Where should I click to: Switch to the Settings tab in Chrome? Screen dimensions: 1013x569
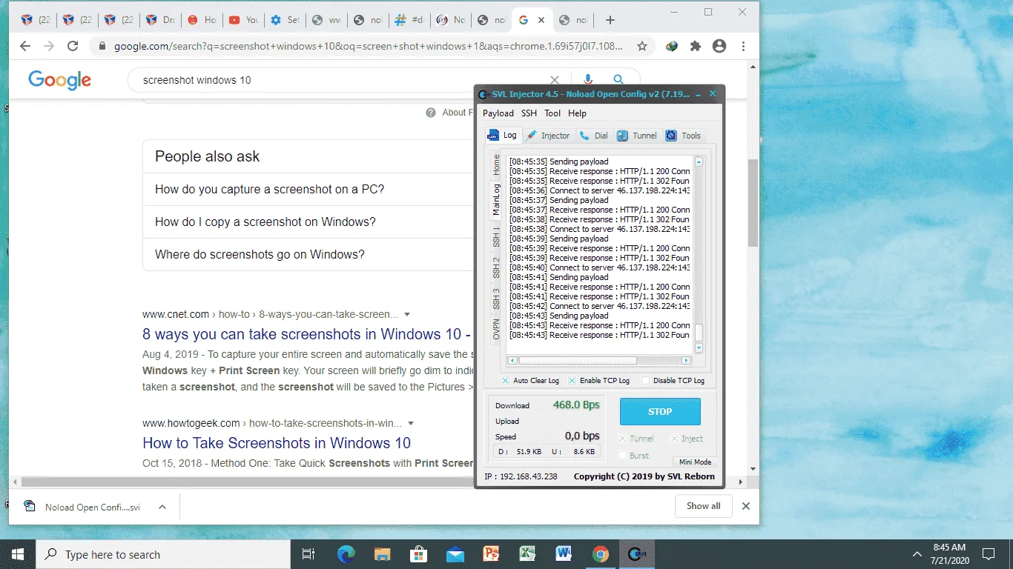pyautogui.click(x=286, y=20)
